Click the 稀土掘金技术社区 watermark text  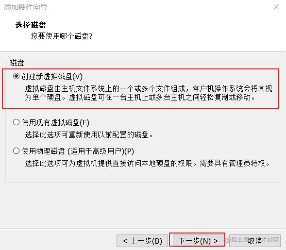coord(252,239)
